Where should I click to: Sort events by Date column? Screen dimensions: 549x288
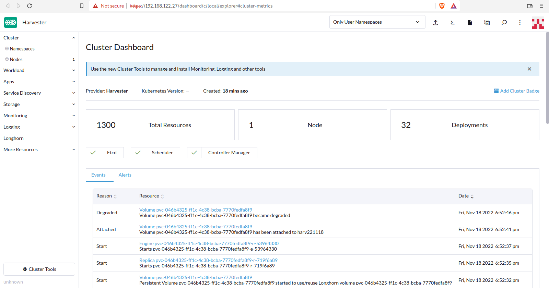click(466, 196)
